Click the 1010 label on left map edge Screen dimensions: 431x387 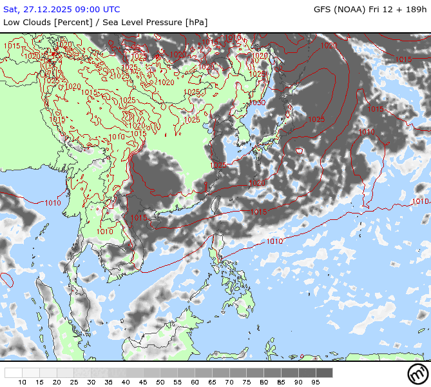click(x=53, y=203)
